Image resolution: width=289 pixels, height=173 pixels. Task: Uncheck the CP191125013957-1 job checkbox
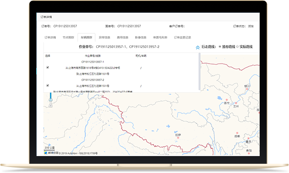[48, 67]
